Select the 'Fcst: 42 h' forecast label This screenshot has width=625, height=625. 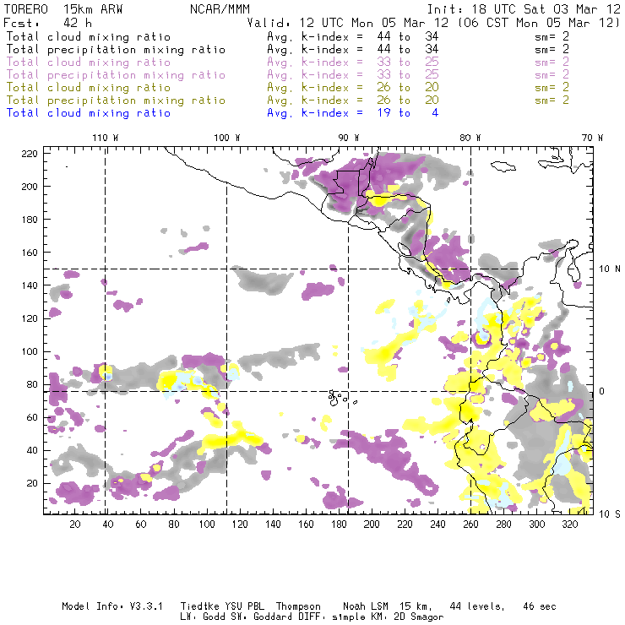[47, 23]
